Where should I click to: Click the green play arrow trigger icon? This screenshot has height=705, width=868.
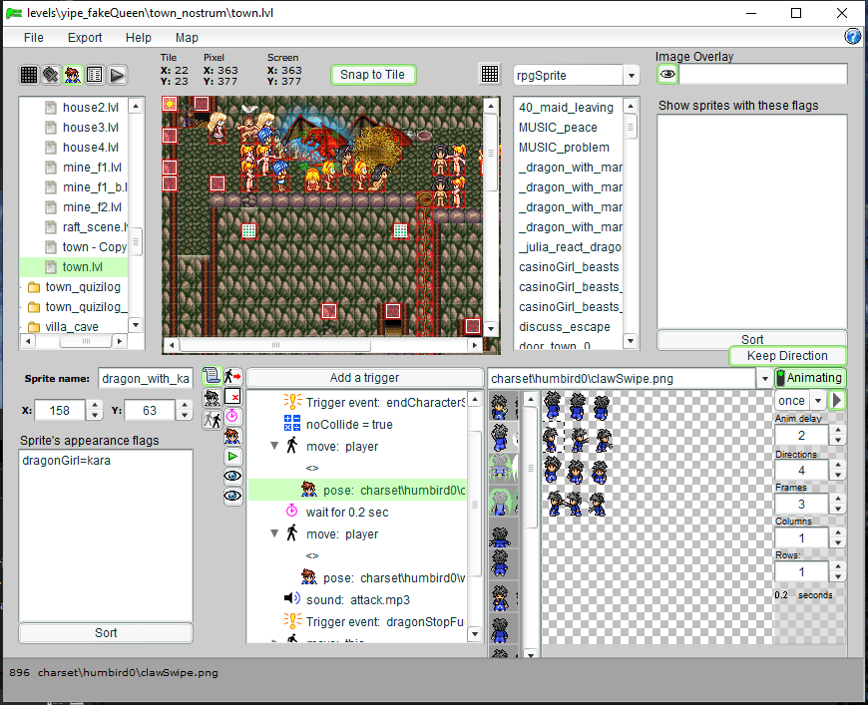(232, 456)
